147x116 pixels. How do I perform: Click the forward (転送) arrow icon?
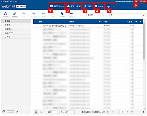coord(44,14)
